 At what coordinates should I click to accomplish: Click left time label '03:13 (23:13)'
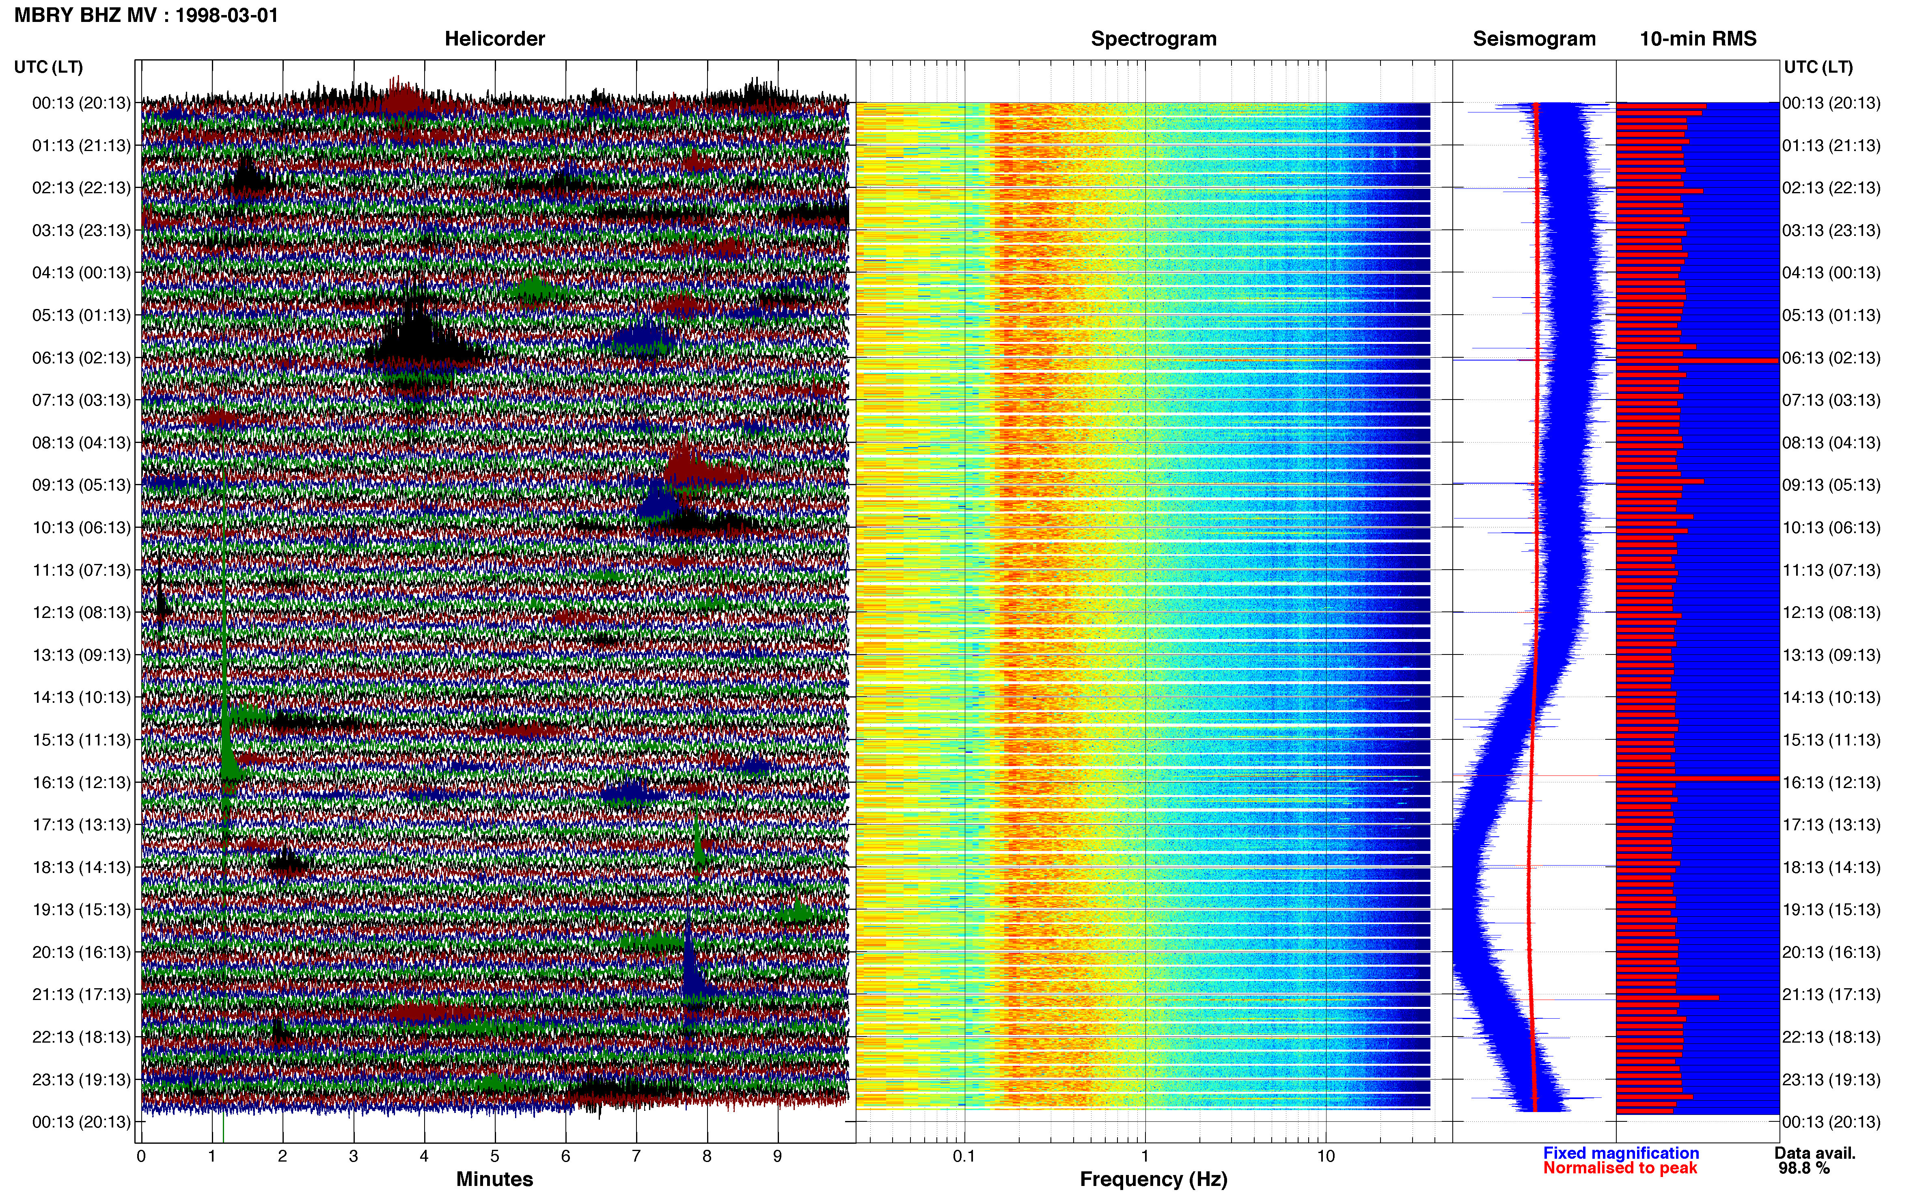(81, 231)
